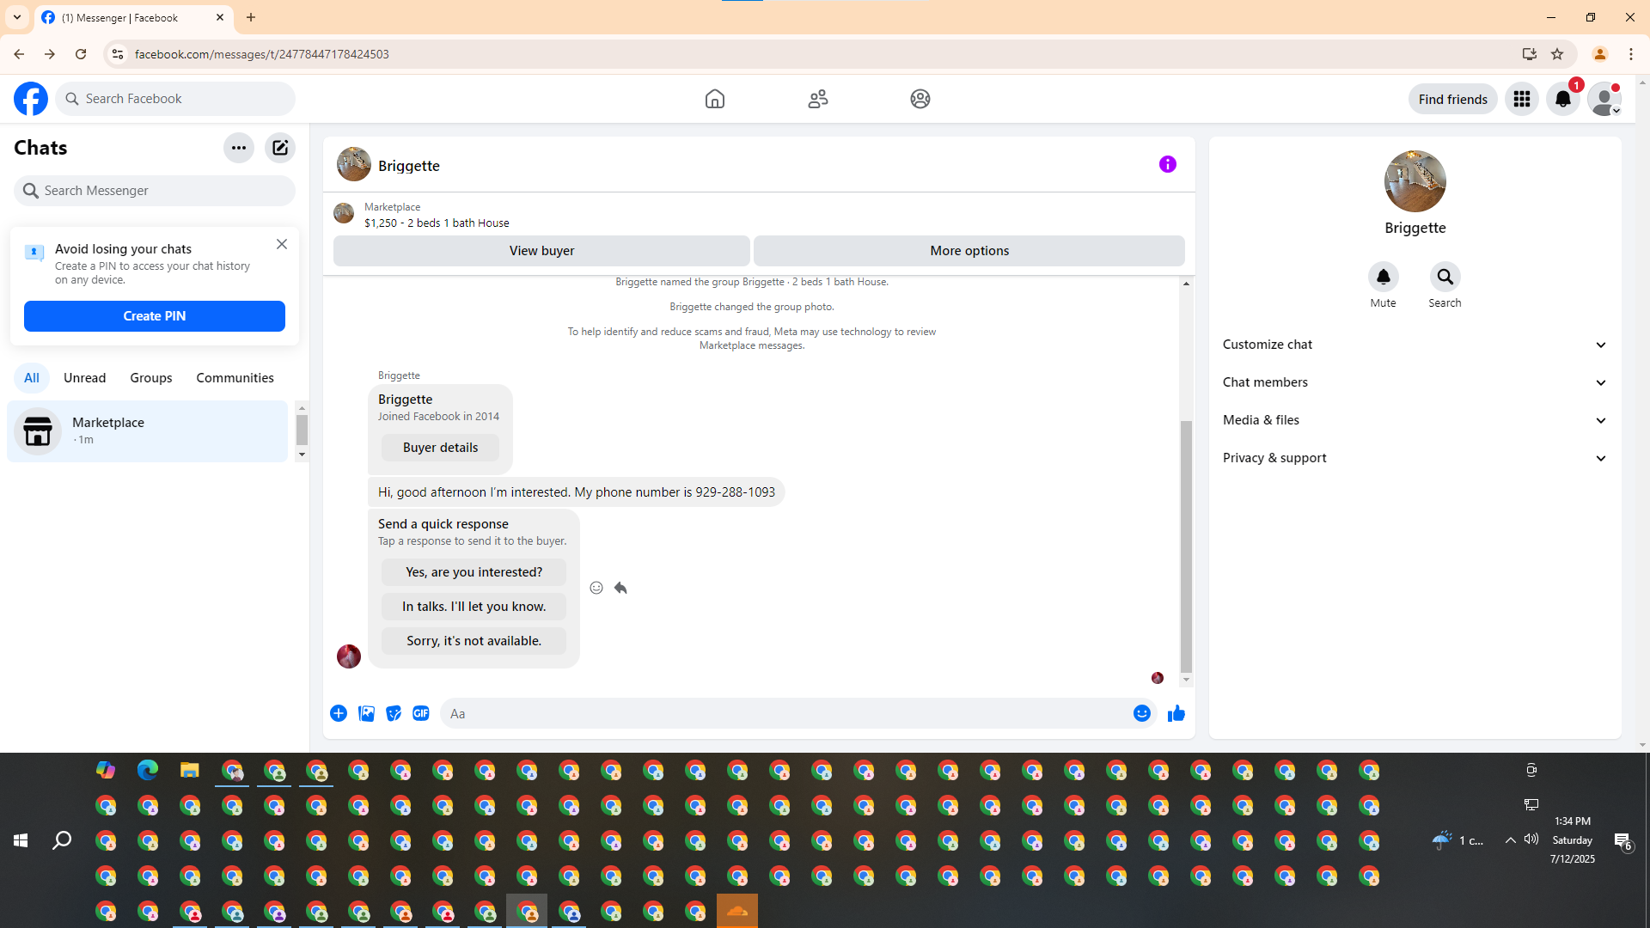The image size is (1650, 928).
Task: Click the conversation vertical scrollbar
Action: point(1186,546)
